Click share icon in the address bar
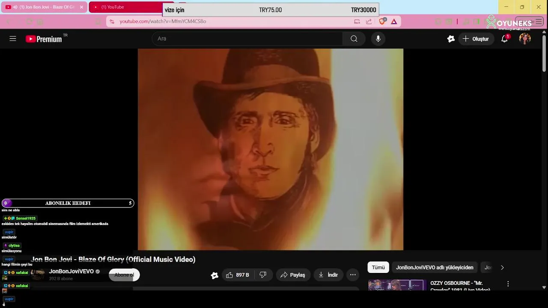 tap(369, 21)
